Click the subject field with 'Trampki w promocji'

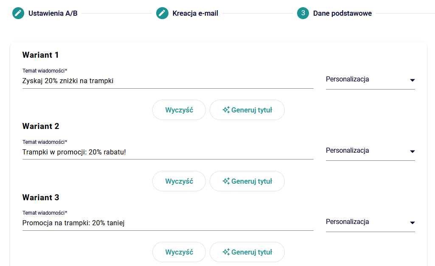168,152
